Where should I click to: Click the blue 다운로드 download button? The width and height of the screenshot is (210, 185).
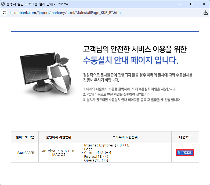185,153
